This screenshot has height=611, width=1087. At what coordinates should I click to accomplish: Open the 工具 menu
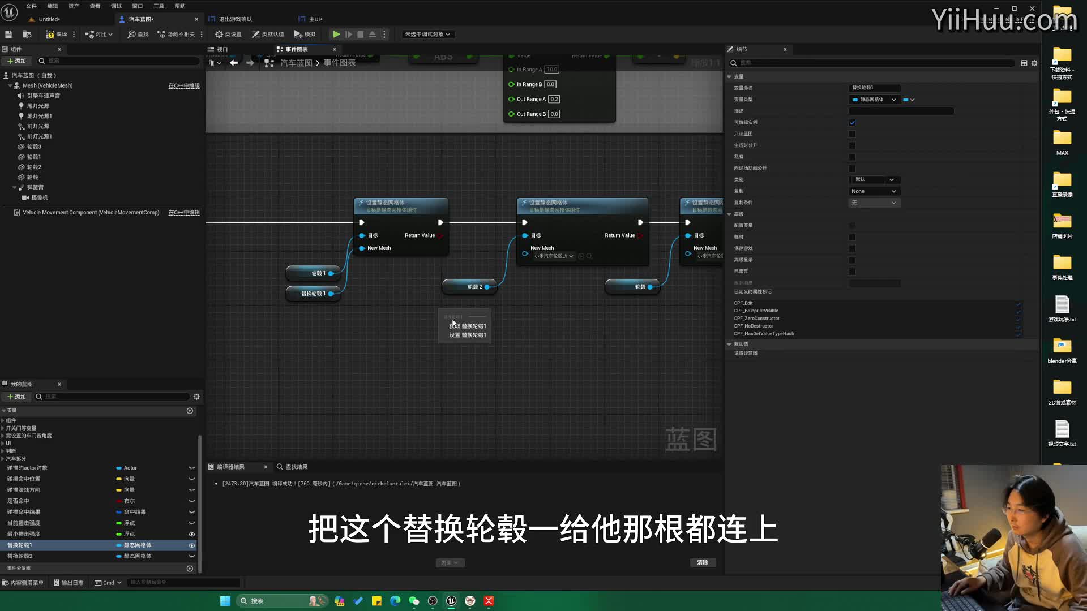pyautogui.click(x=159, y=6)
